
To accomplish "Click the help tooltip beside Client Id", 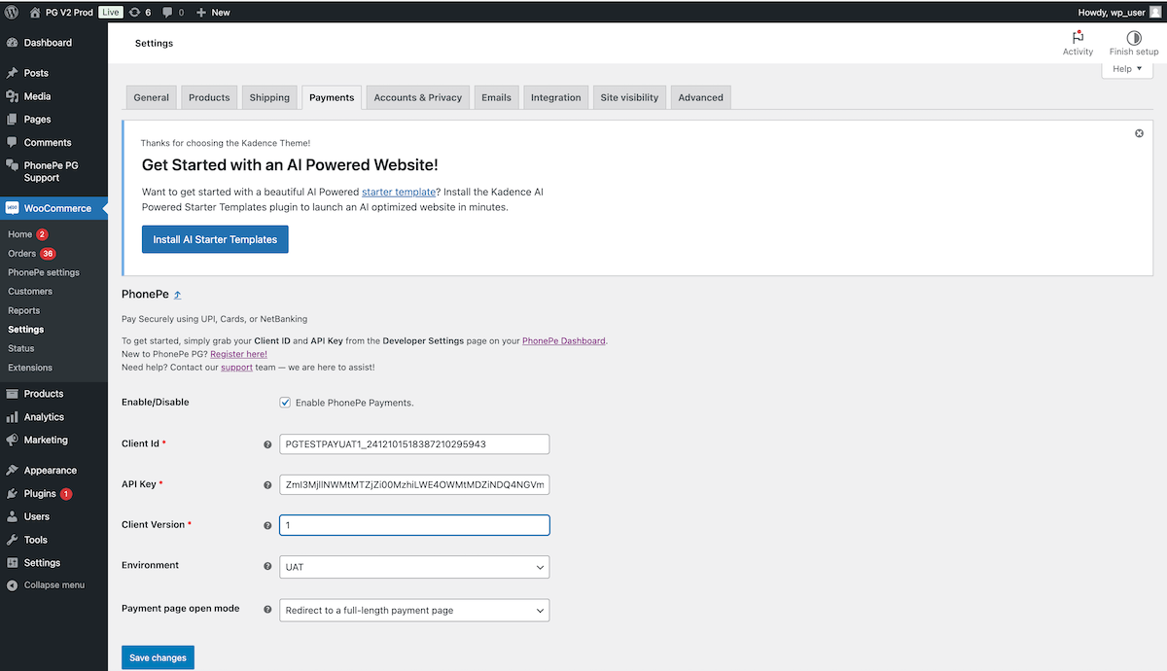I will (267, 443).
